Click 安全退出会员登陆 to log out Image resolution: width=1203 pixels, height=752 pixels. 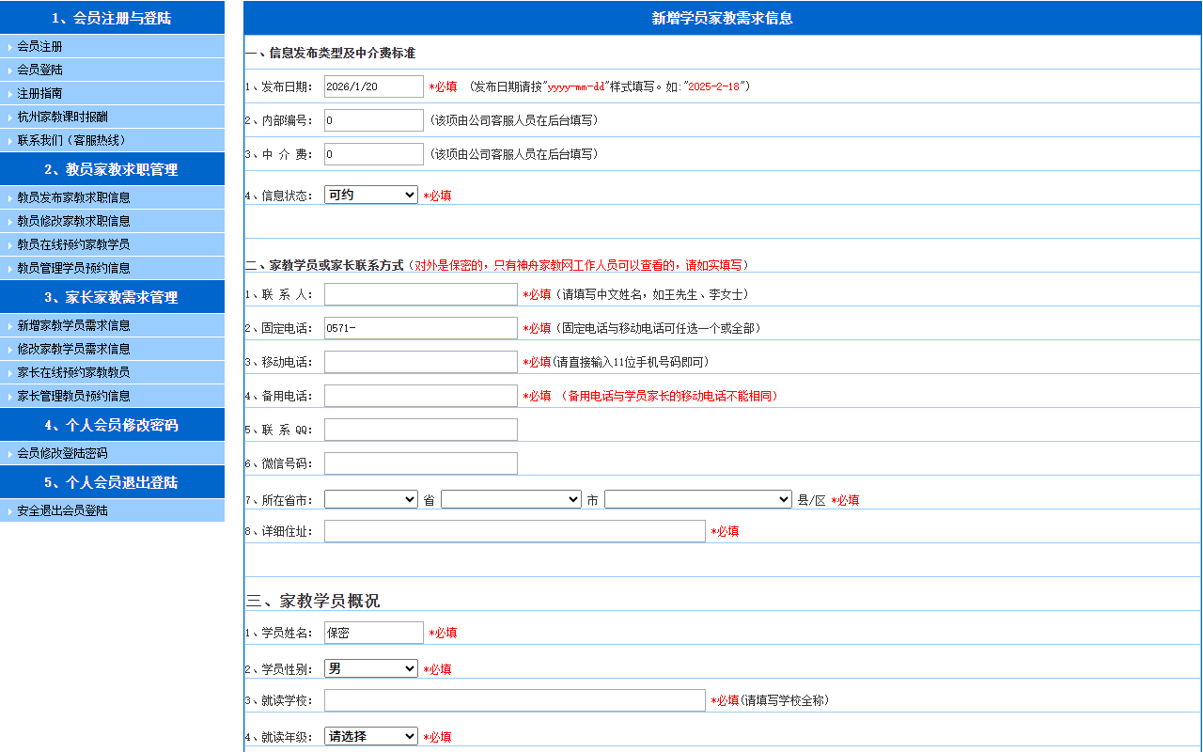[62, 510]
